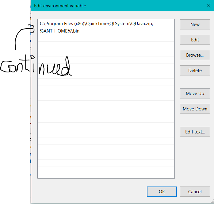Delete the selected path entry
Viewport: 214px width, 204px height.
click(x=195, y=71)
